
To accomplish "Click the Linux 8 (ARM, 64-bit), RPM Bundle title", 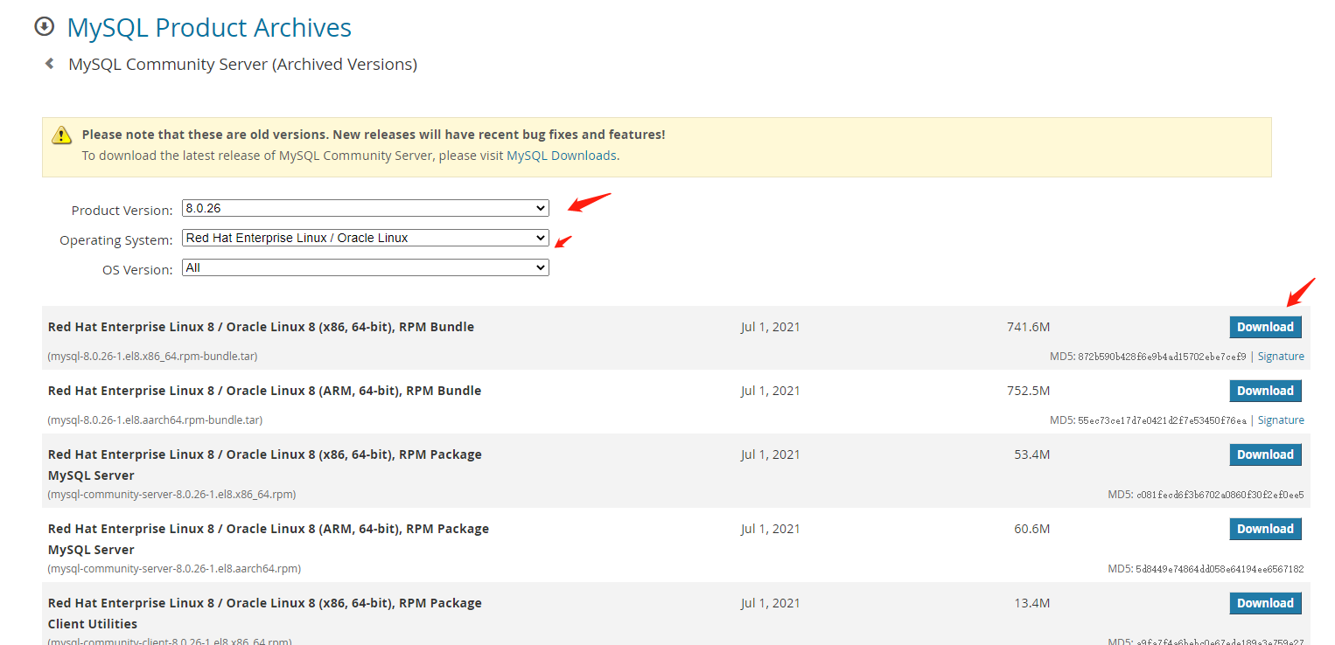I will [x=264, y=391].
